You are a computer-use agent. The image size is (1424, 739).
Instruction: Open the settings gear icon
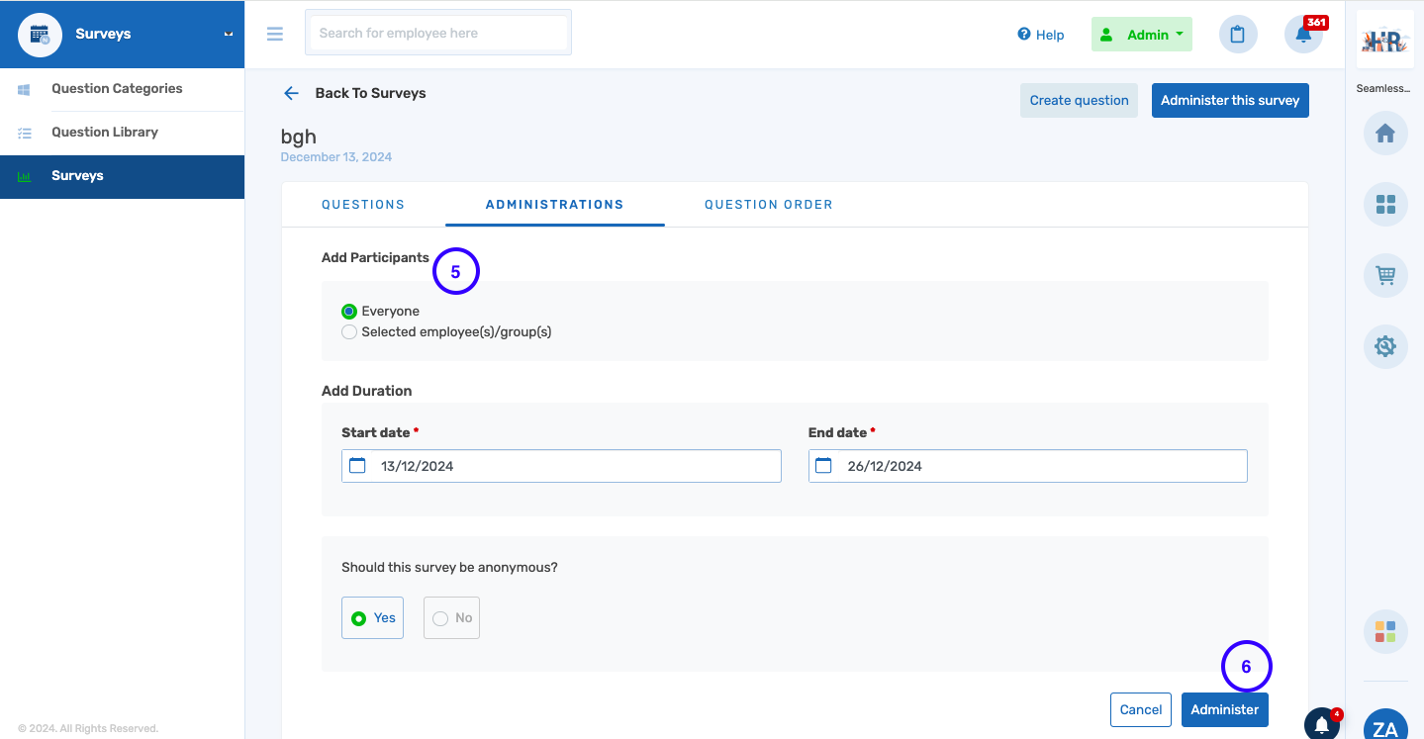click(x=1384, y=346)
